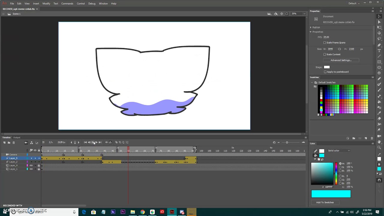Select the Paint Bucket tool

pyautogui.click(x=379, y=102)
